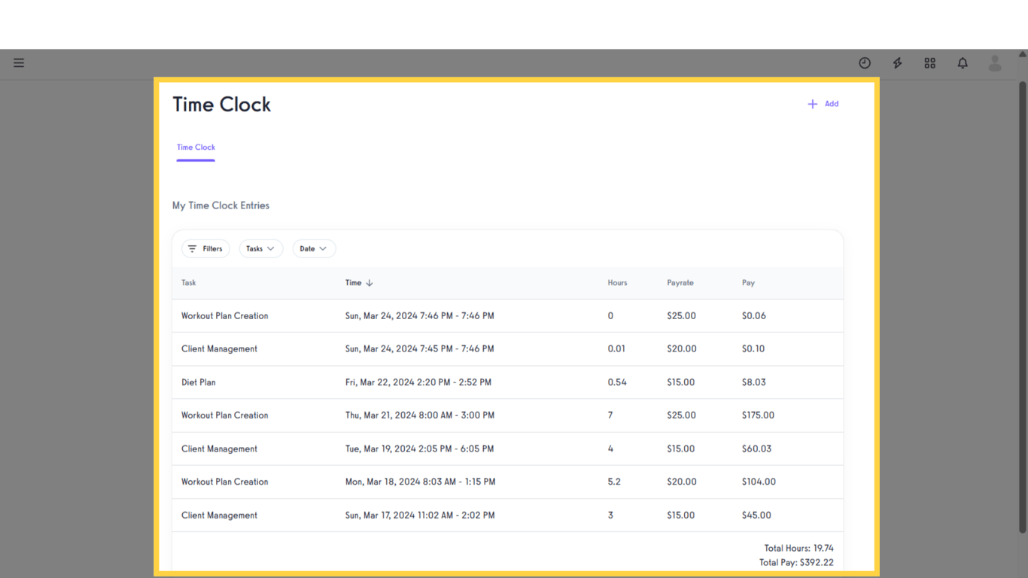Image resolution: width=1028 pixels, height=578 pixels.
Task: Click the Hours column header
Action: [617, 282]
